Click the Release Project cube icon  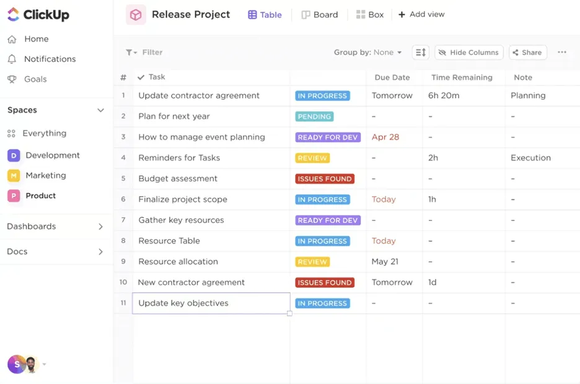(136, 15)
